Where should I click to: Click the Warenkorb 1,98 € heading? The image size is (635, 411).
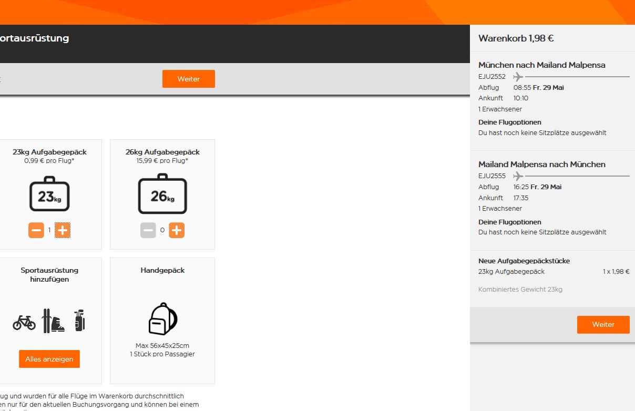point(516,38)
